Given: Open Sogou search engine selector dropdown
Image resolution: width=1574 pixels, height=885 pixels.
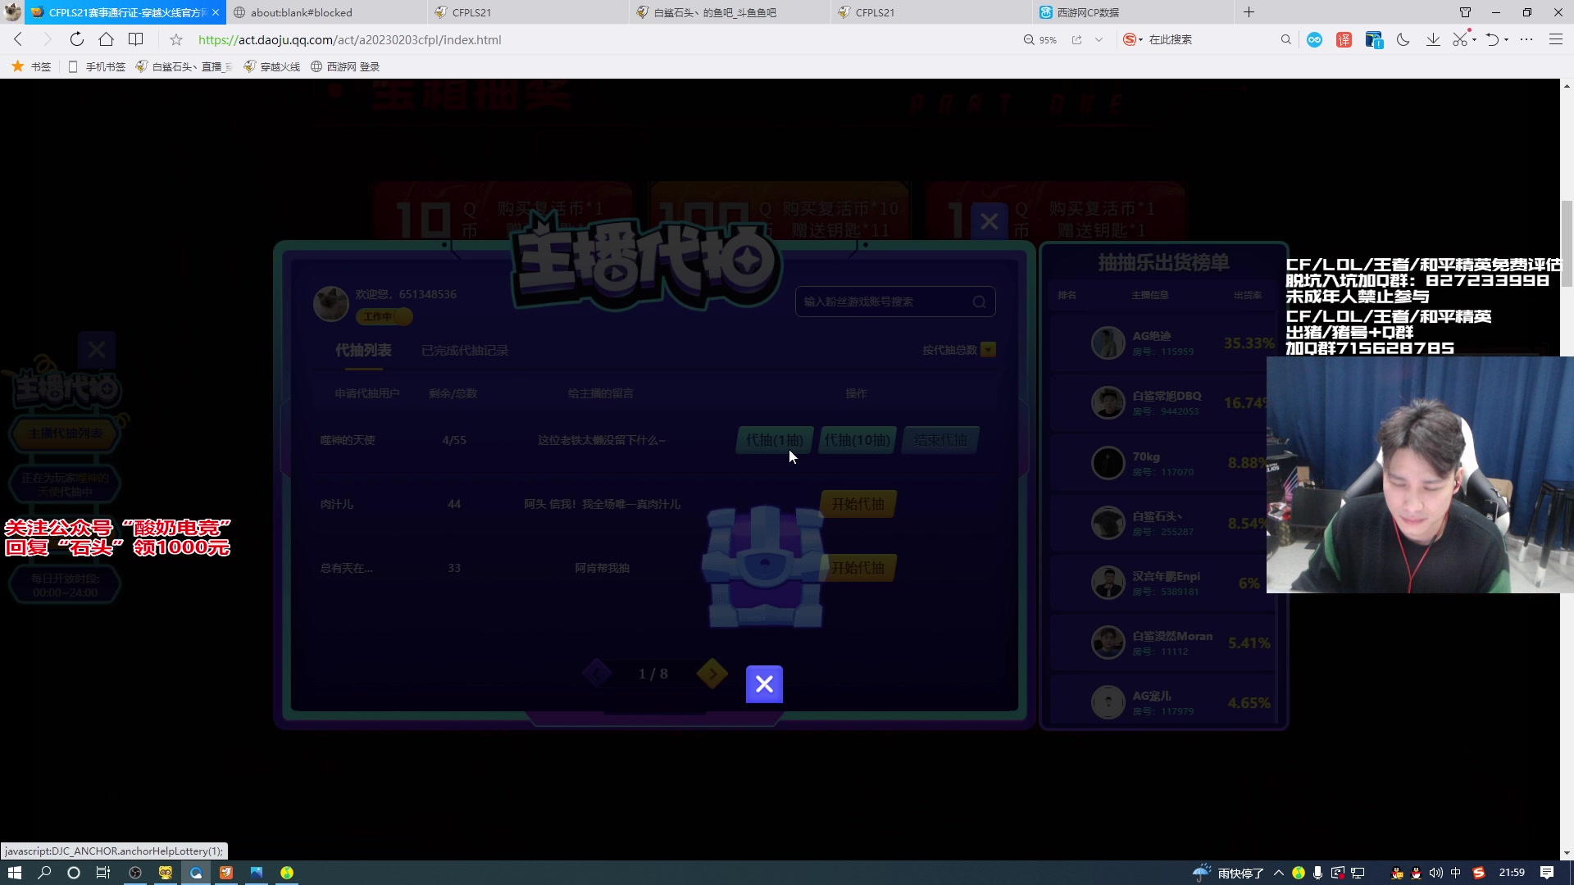Looking at the screenshot, I should [x=1133, y=39].
